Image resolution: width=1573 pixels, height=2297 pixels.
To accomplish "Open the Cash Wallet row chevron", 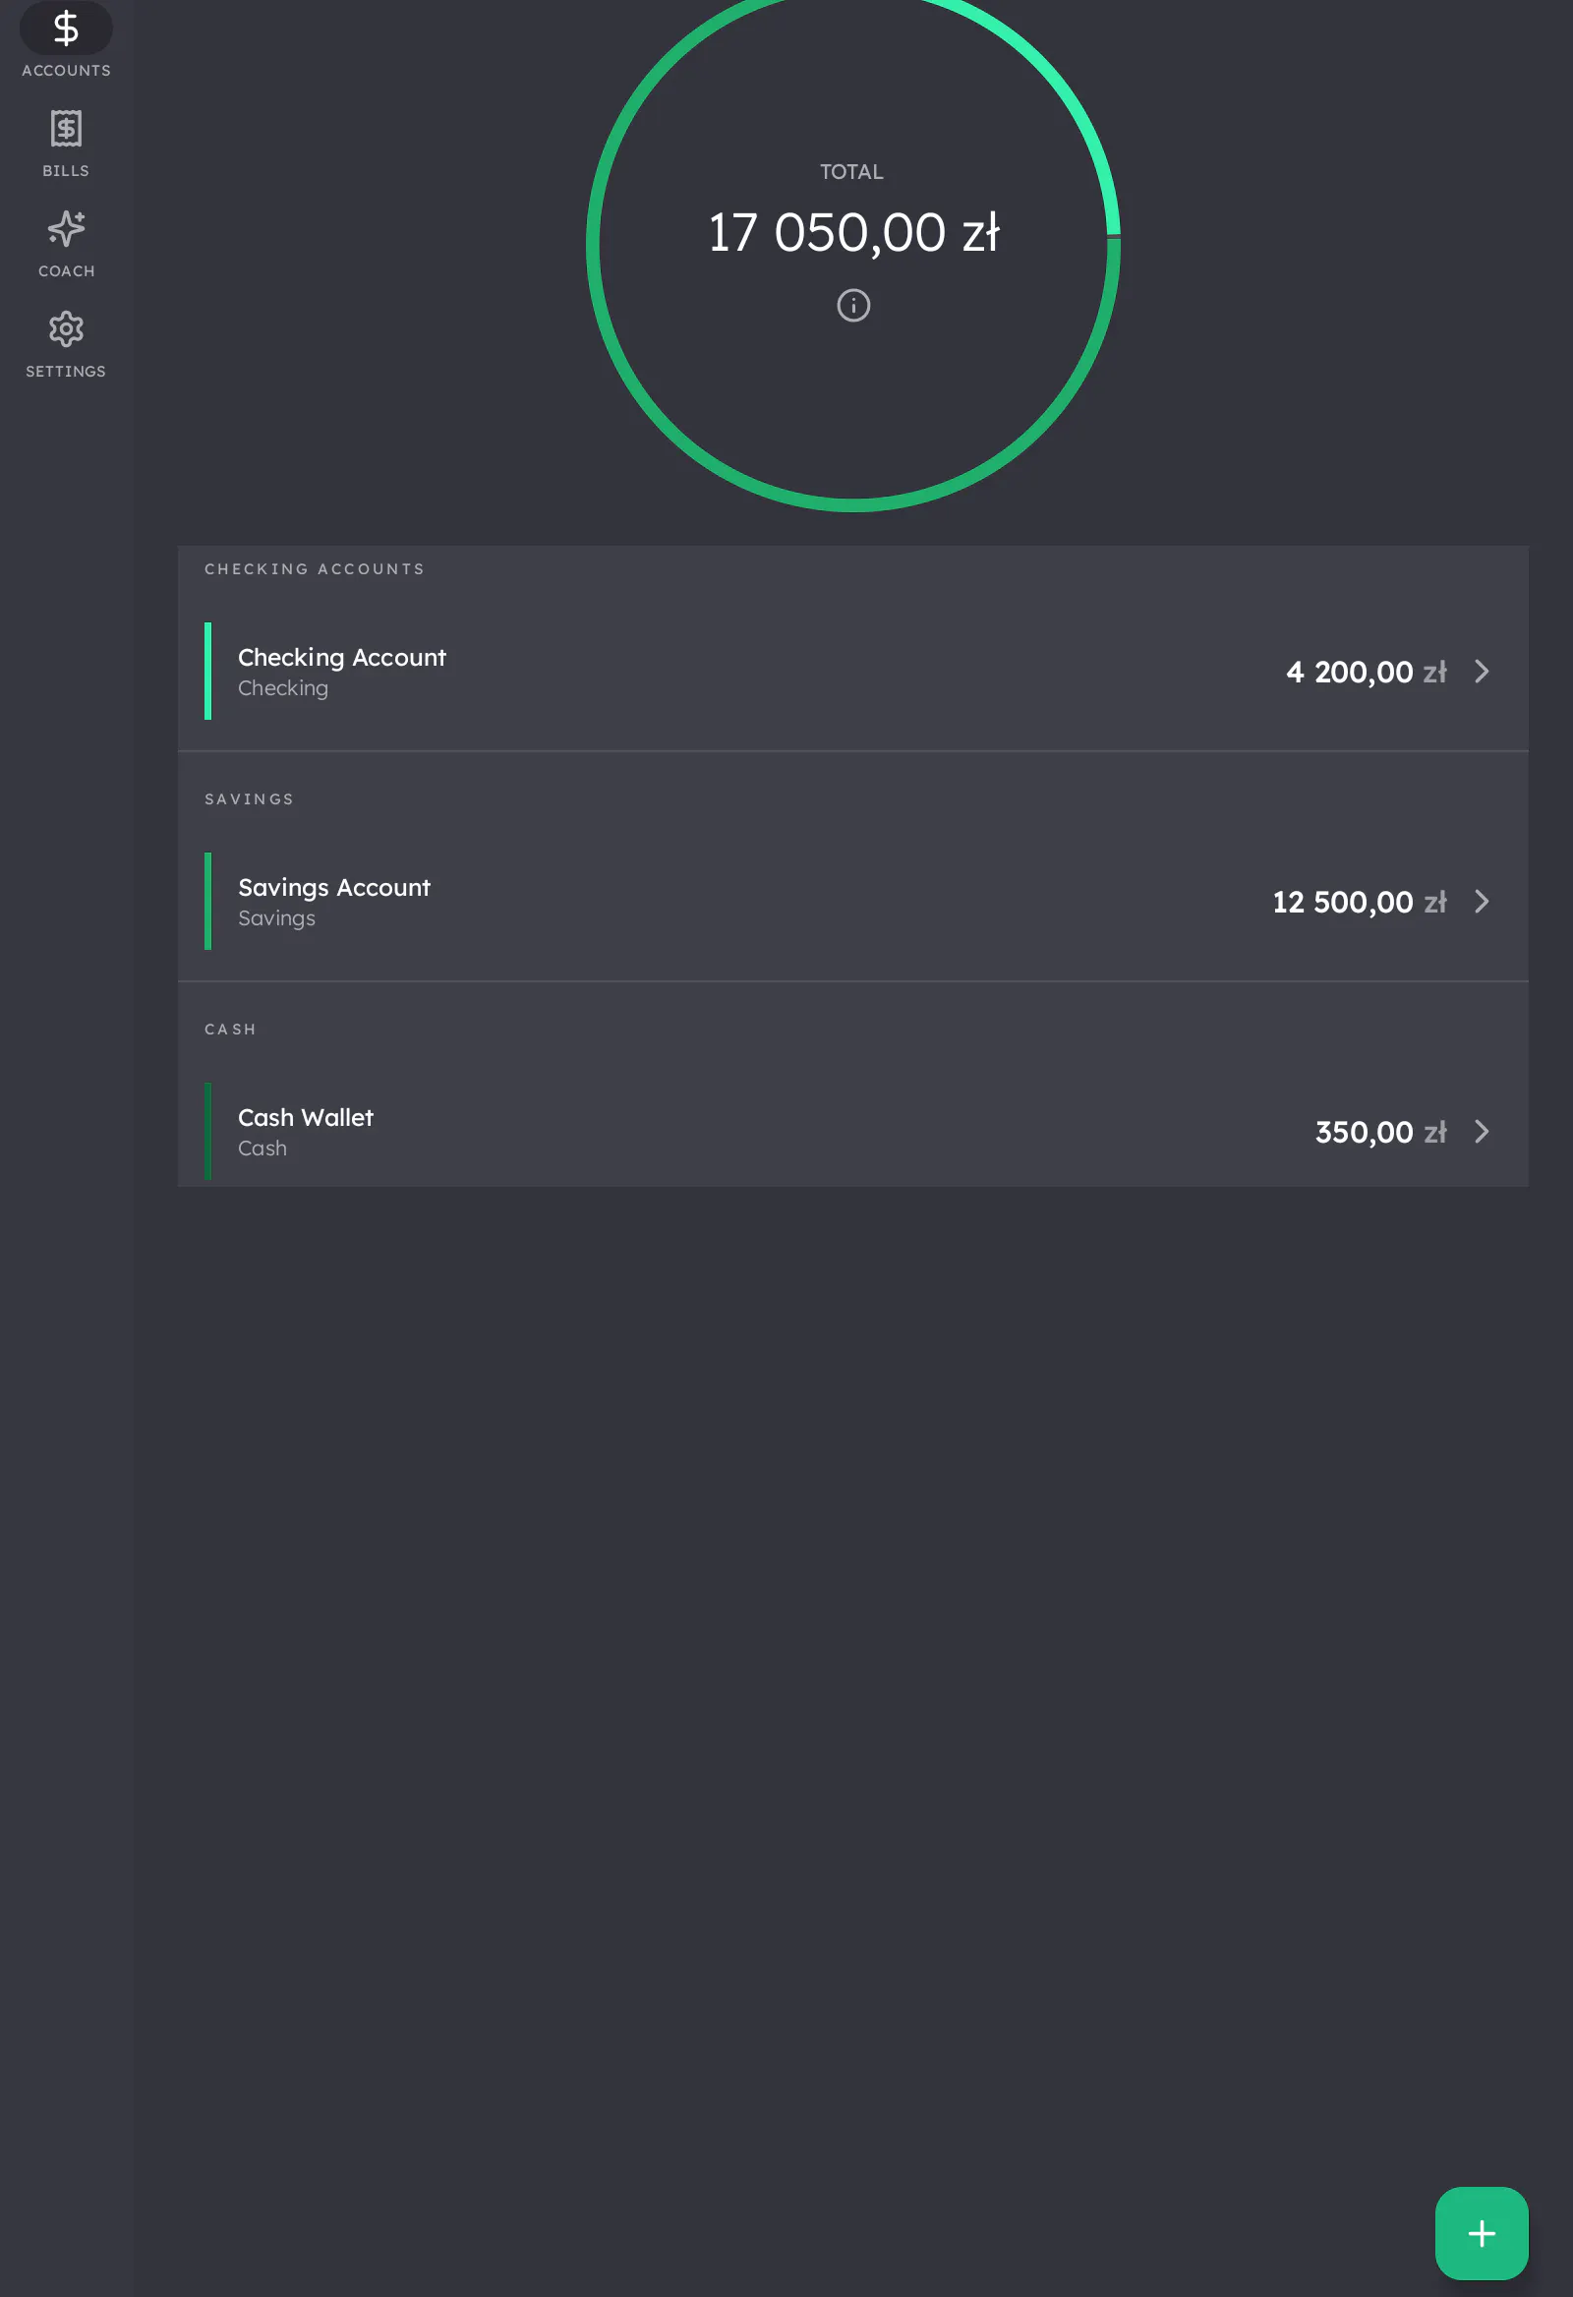I will tap(1482, 1132).
